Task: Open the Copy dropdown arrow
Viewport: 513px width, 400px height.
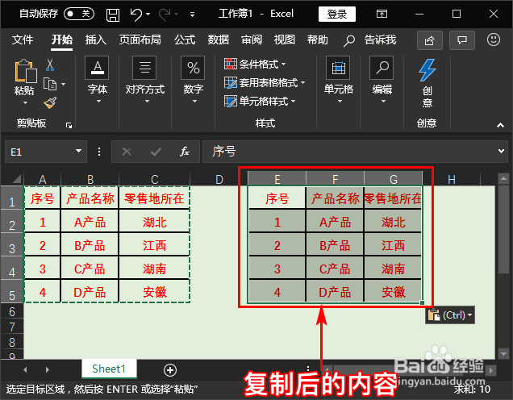Action: (63, 85)
